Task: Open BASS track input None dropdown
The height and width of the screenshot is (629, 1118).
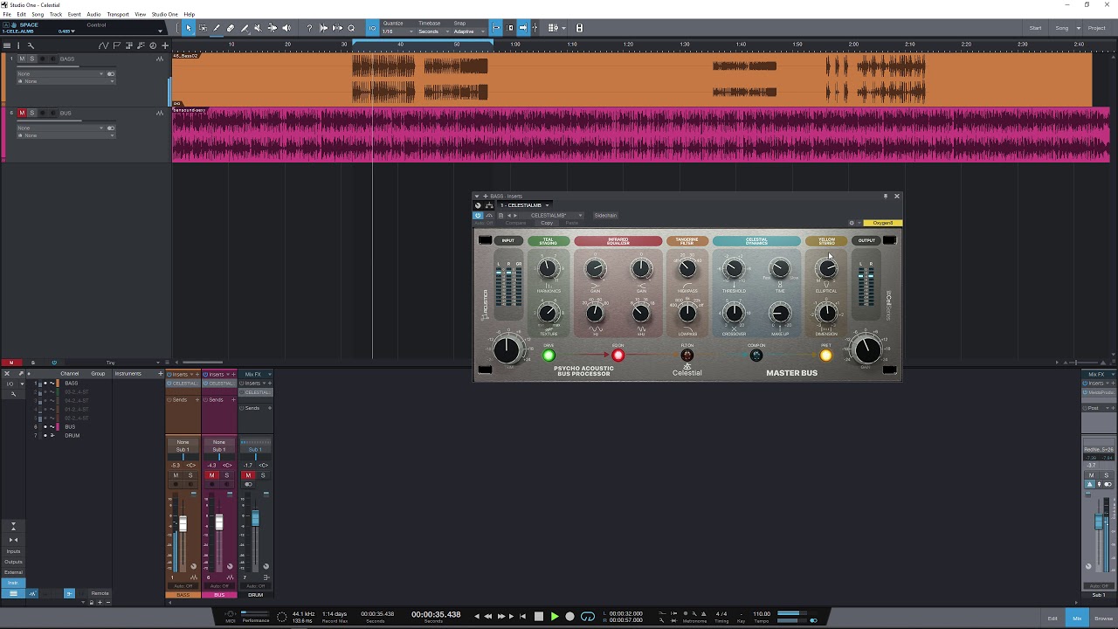Action: click(60, 74)
